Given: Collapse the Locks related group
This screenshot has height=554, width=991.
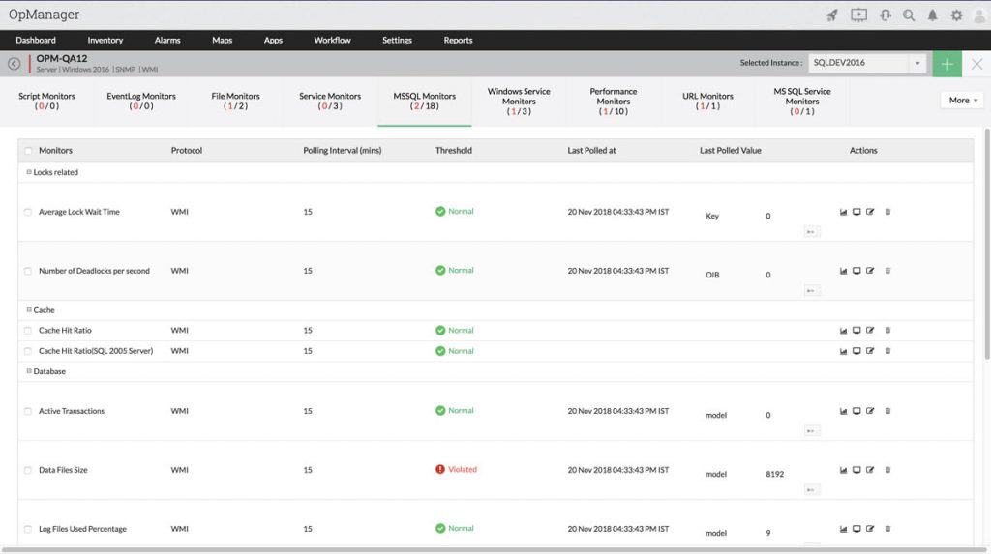Looking at the screenshot, I should 29,172.
